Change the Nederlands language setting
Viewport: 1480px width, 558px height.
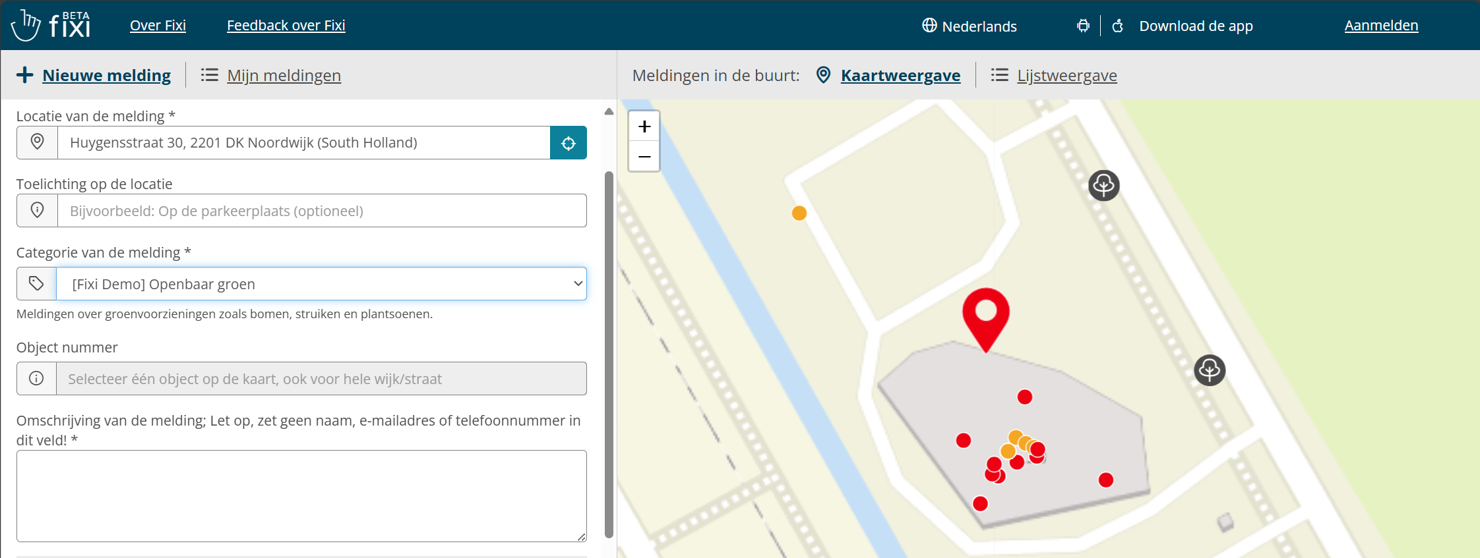tap(979, 26)
